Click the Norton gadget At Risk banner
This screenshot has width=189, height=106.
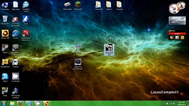177,34
